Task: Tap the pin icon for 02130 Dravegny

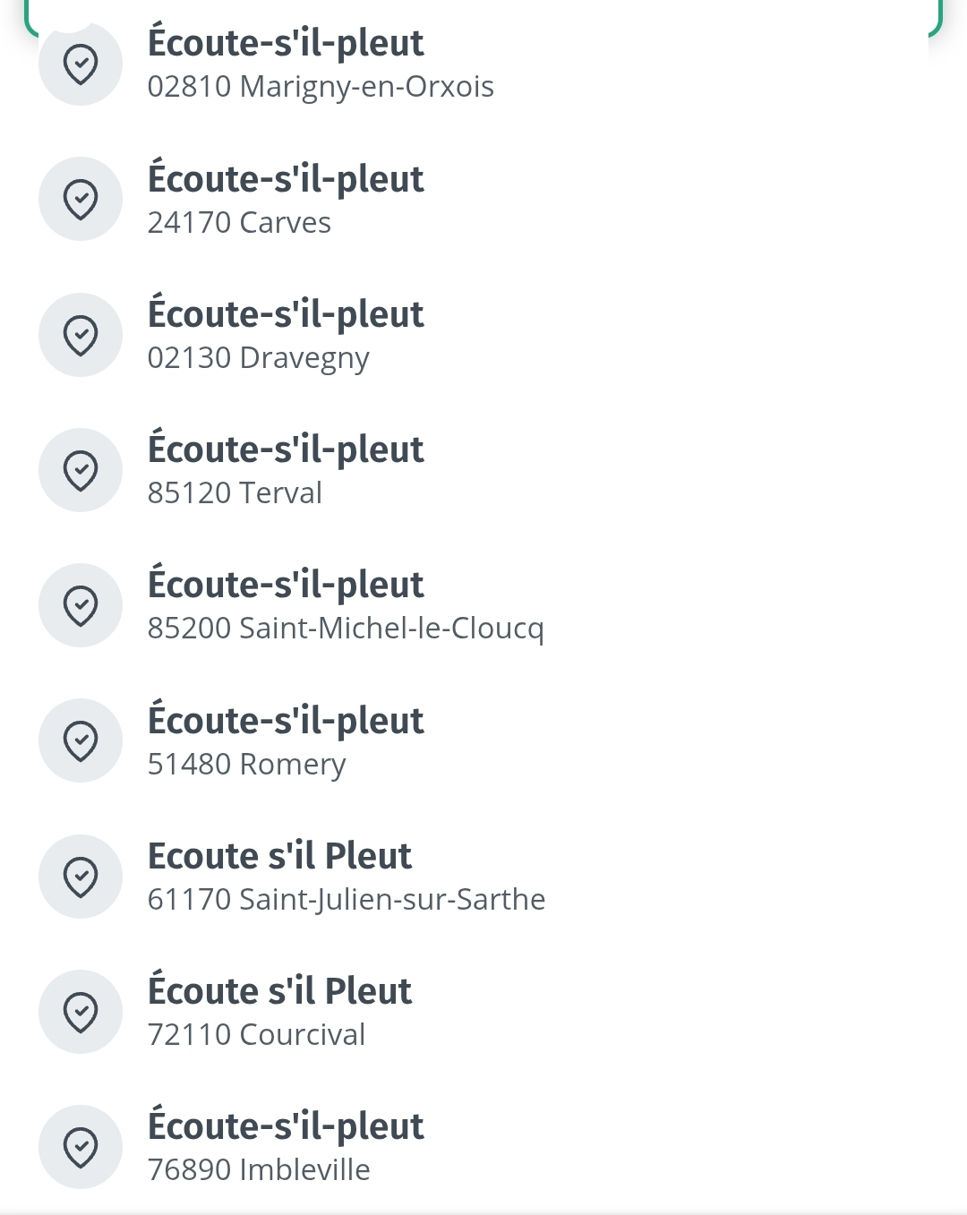Action: click(81, 335)
